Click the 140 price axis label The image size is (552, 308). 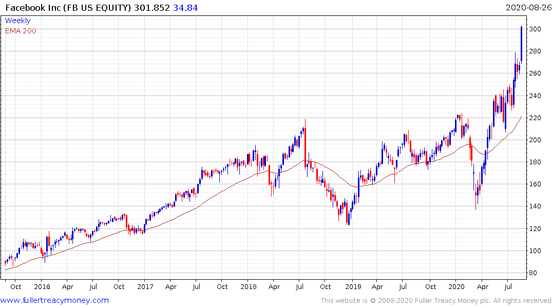[535, 206]
